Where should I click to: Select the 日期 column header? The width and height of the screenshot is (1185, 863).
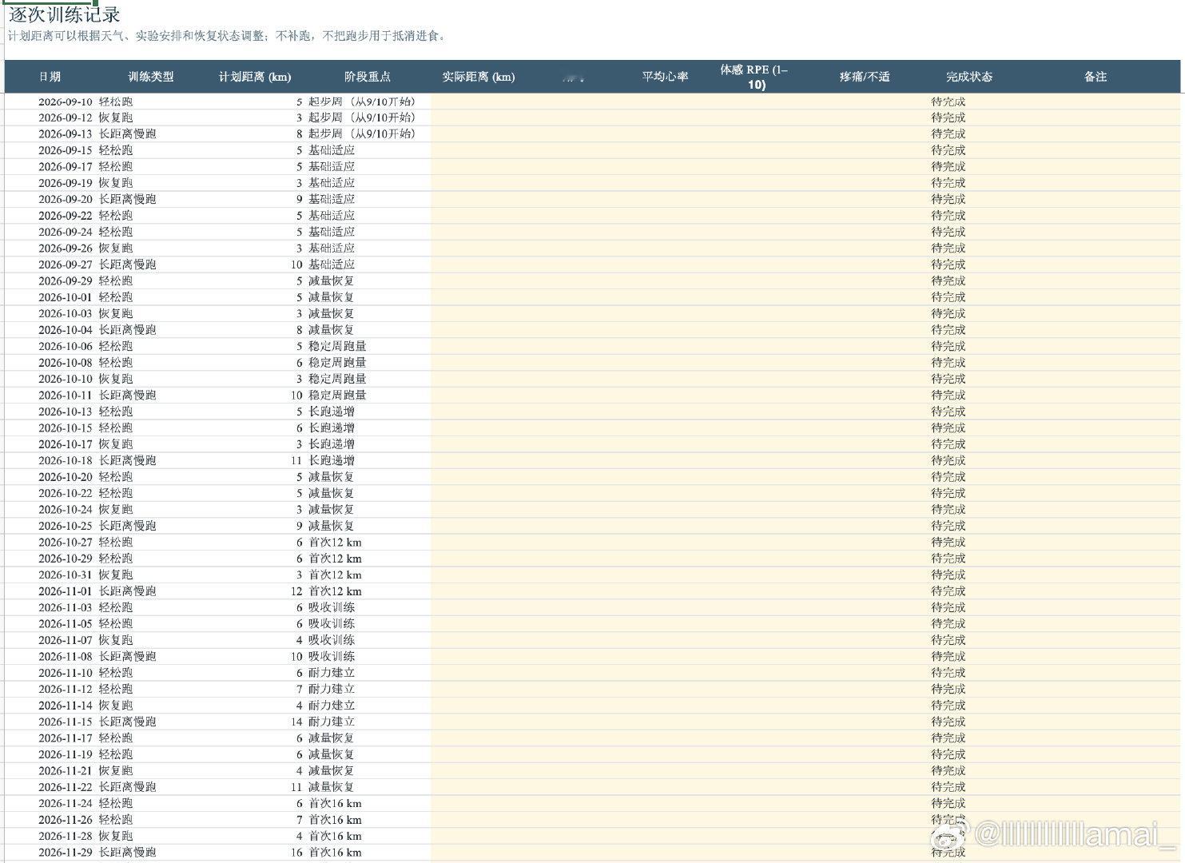click(x=50, y=77)
